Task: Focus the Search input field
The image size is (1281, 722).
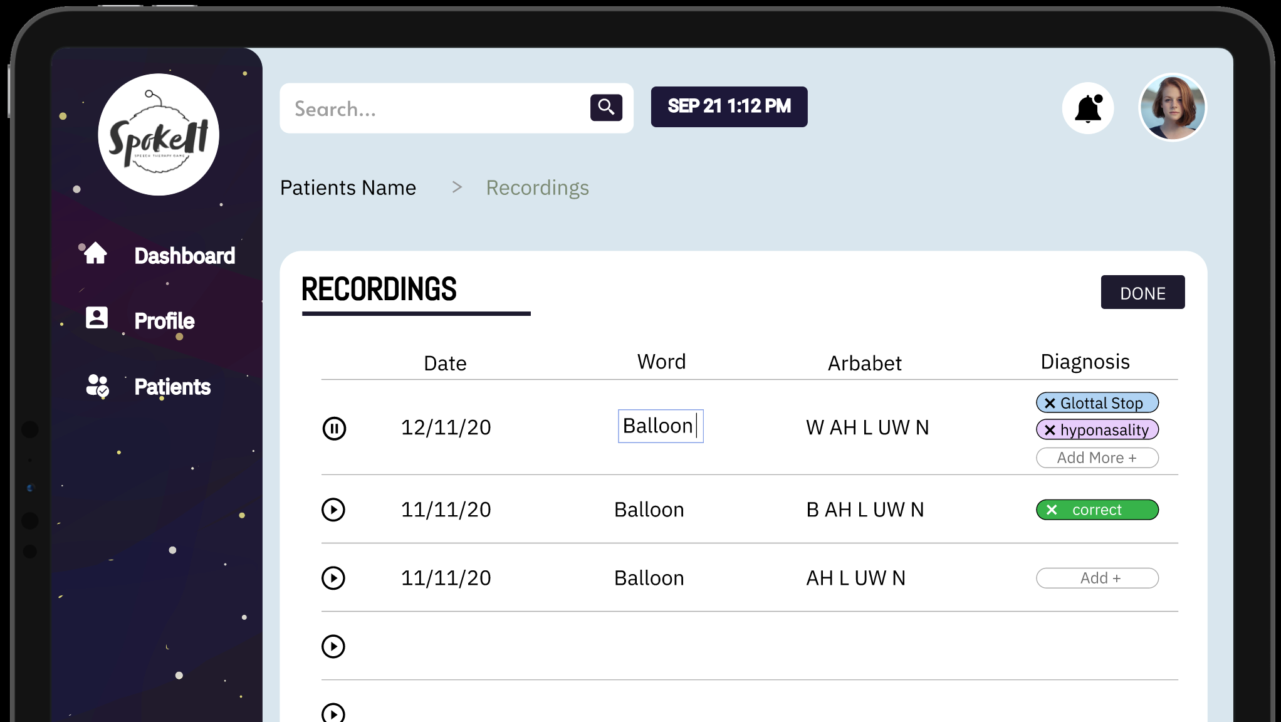Action: pyautogui.click(x=432, y=108)
